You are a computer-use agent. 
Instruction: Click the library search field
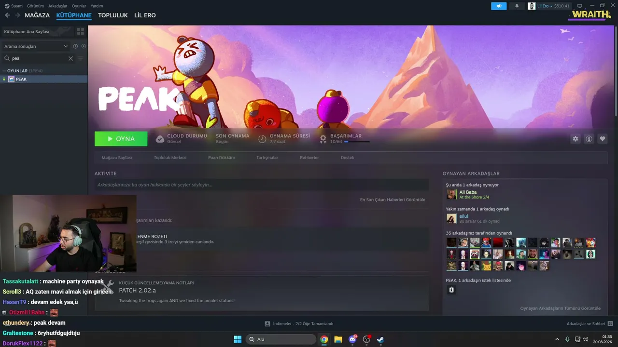pos(39,58)
